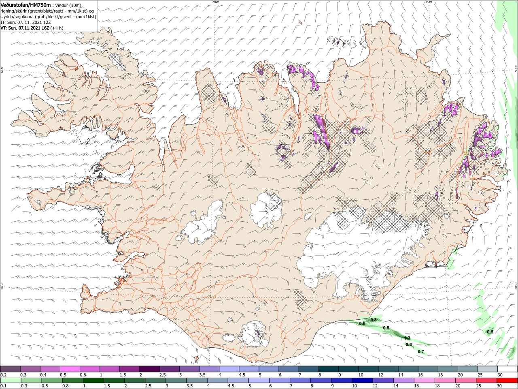The image size is (518, 389).
Task: Click the 0.6 rainfall value below 1.3
Action: click(409, 345)
